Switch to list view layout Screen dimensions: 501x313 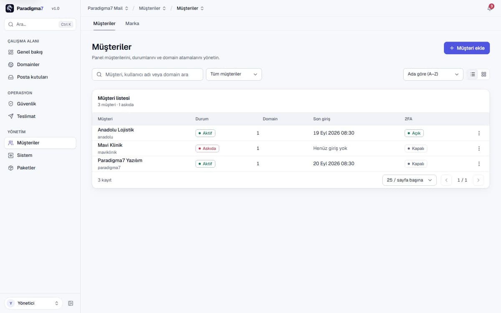pos(473,74)
